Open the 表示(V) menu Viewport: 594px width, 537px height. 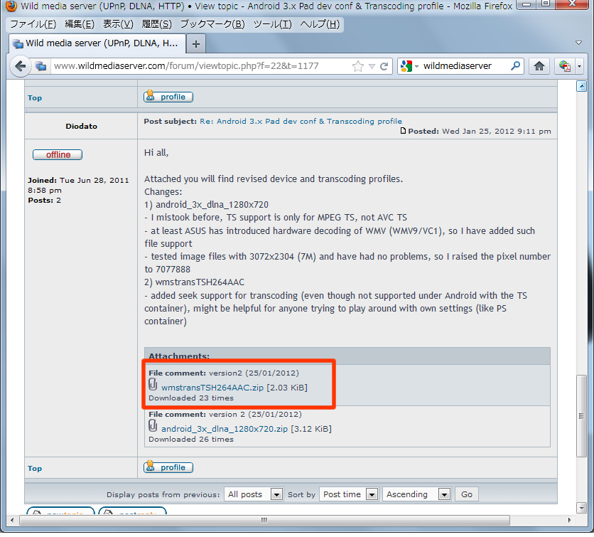click(118, 24)
